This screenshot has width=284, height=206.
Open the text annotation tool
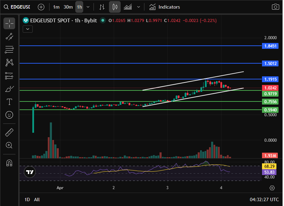tap(9, 101)
